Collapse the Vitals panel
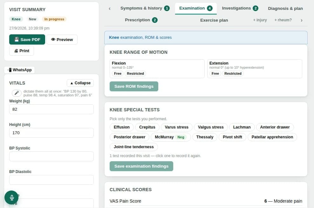Screen dimensions: 314x208 coord(80,83)
